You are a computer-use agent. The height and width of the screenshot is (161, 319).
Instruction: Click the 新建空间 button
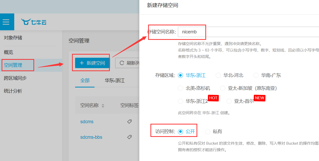tap(92, 63)
